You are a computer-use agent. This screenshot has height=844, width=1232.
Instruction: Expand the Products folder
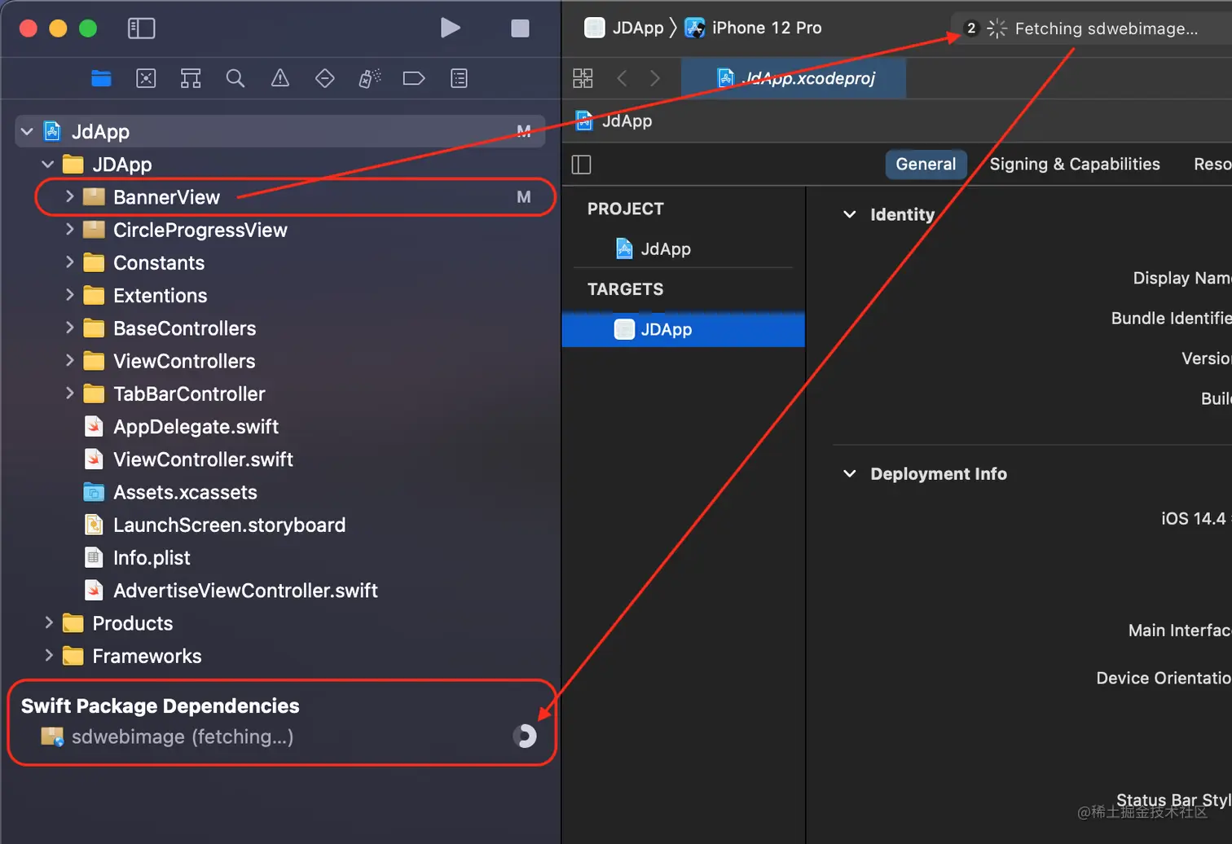[x=49, y=622]
